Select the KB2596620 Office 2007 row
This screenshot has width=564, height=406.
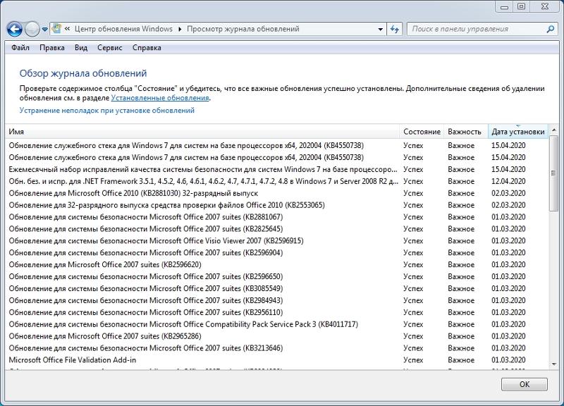(276, 264)
